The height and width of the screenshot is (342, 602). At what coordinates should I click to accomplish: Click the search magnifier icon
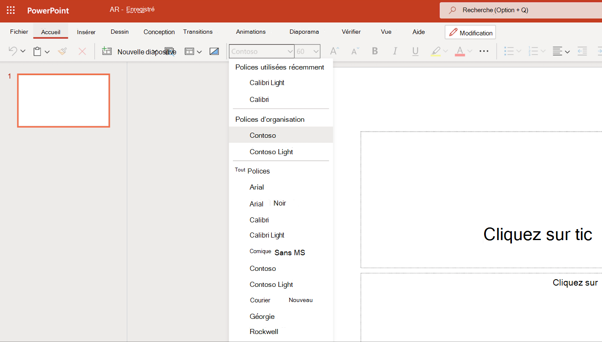tap(453, 10)
